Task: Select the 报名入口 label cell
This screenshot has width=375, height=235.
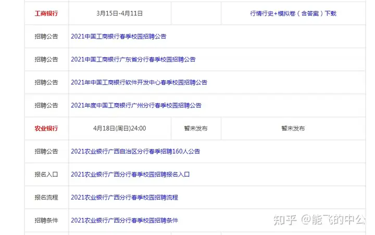Action: [46, 174]
